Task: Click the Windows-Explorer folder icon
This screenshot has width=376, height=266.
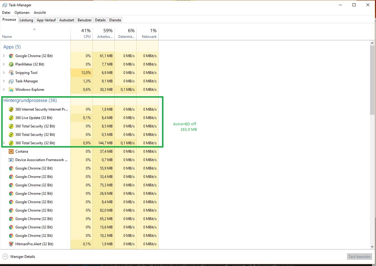Action: 11,90
